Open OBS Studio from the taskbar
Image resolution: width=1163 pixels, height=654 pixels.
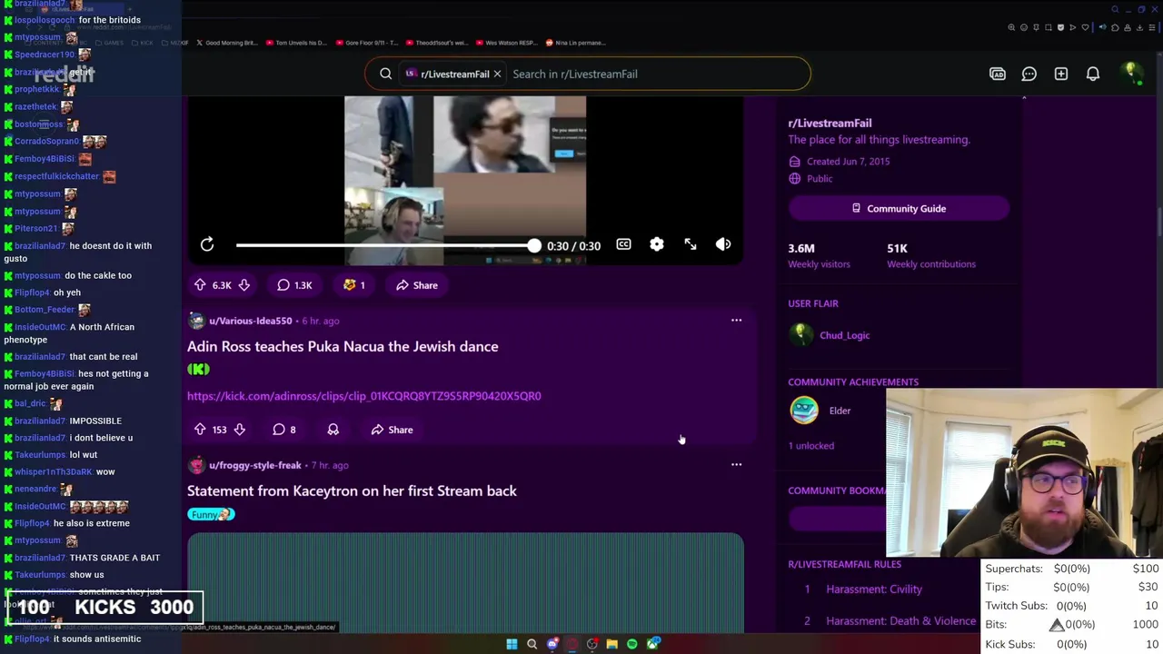[592, 644]
